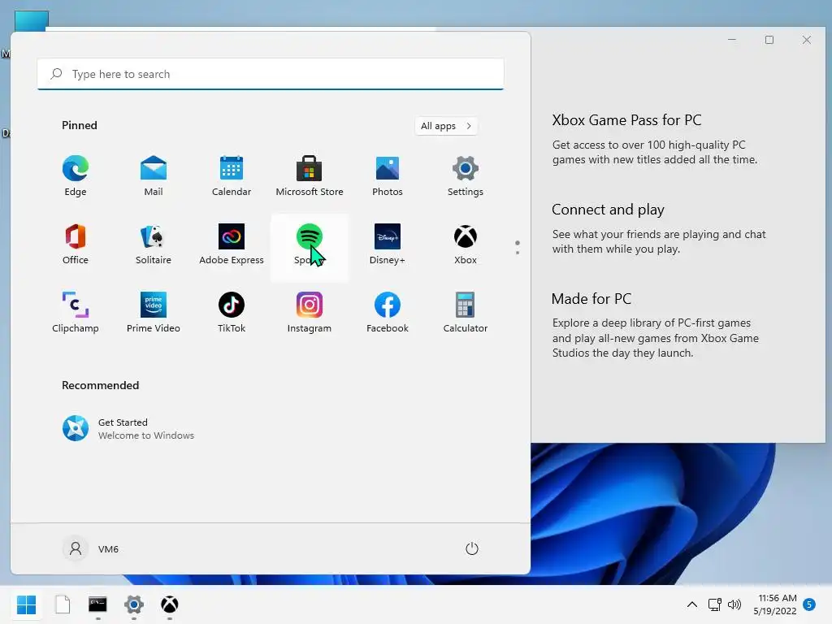Click the Connect and play heading in Xbox window
The image size is (832, 624).
[x=608, y=210]
